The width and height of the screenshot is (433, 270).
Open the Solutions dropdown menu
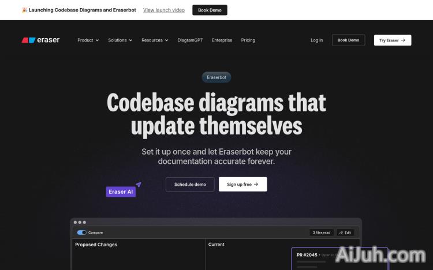pyautogui.click(x=120, y=40)
